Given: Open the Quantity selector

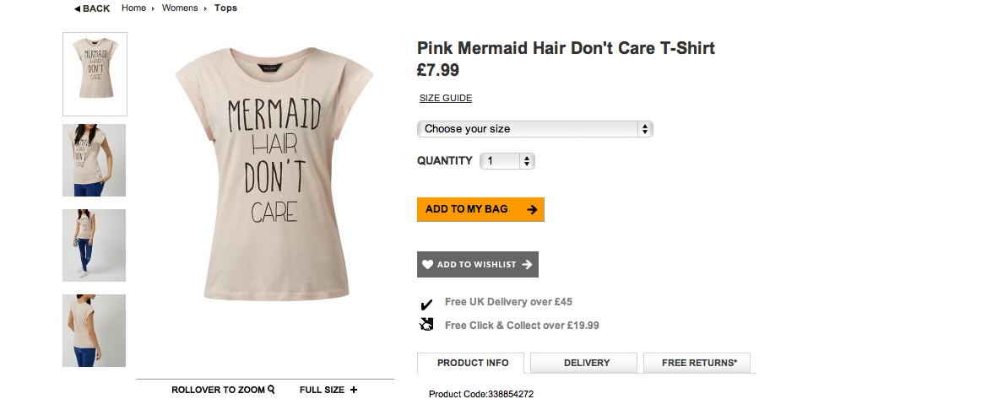Looking at the screenshot, I should 507,161.
